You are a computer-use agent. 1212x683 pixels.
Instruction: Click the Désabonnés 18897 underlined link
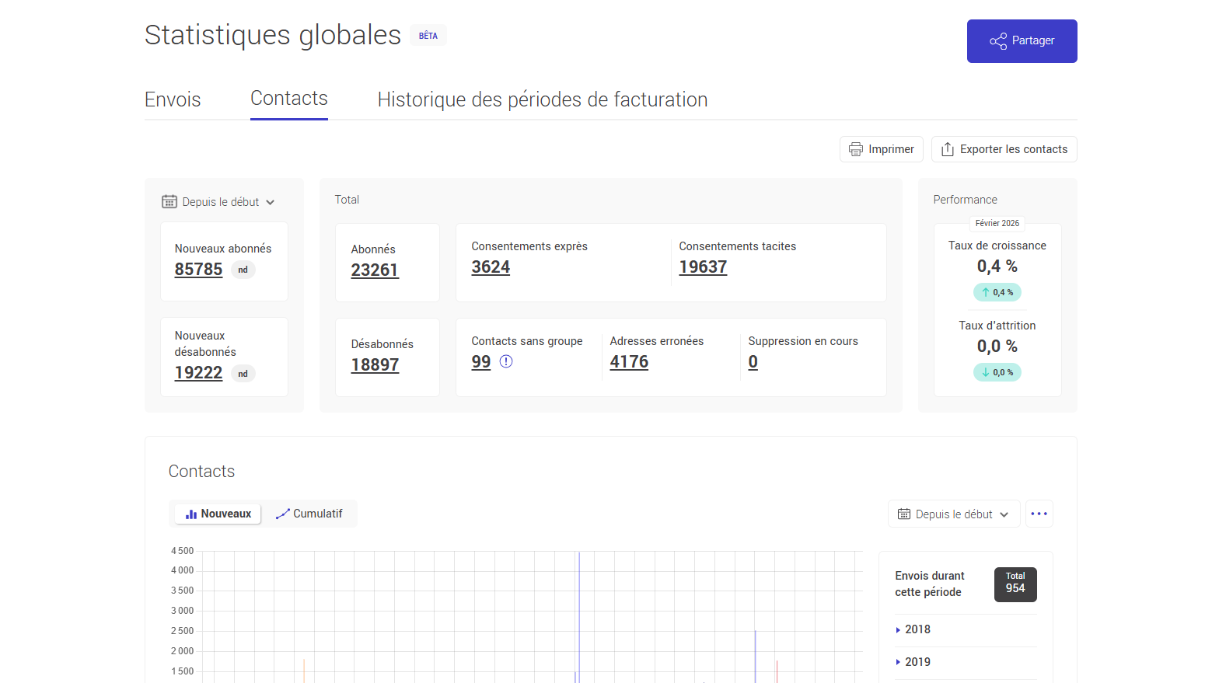point(375,364)
